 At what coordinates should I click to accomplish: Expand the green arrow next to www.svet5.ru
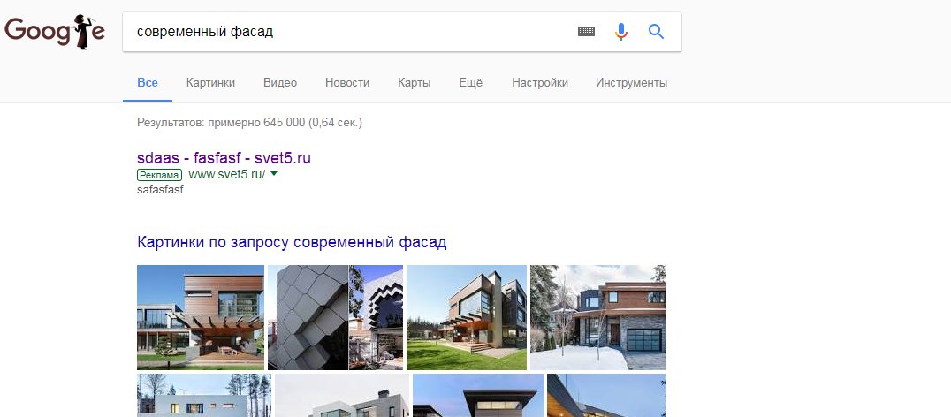pyautogui.click(x=273, y=175)
